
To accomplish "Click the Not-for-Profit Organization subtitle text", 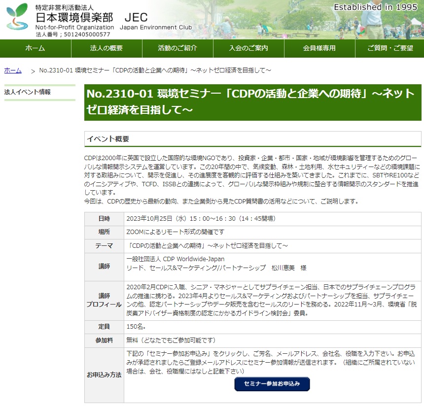I will pos(74,27).
